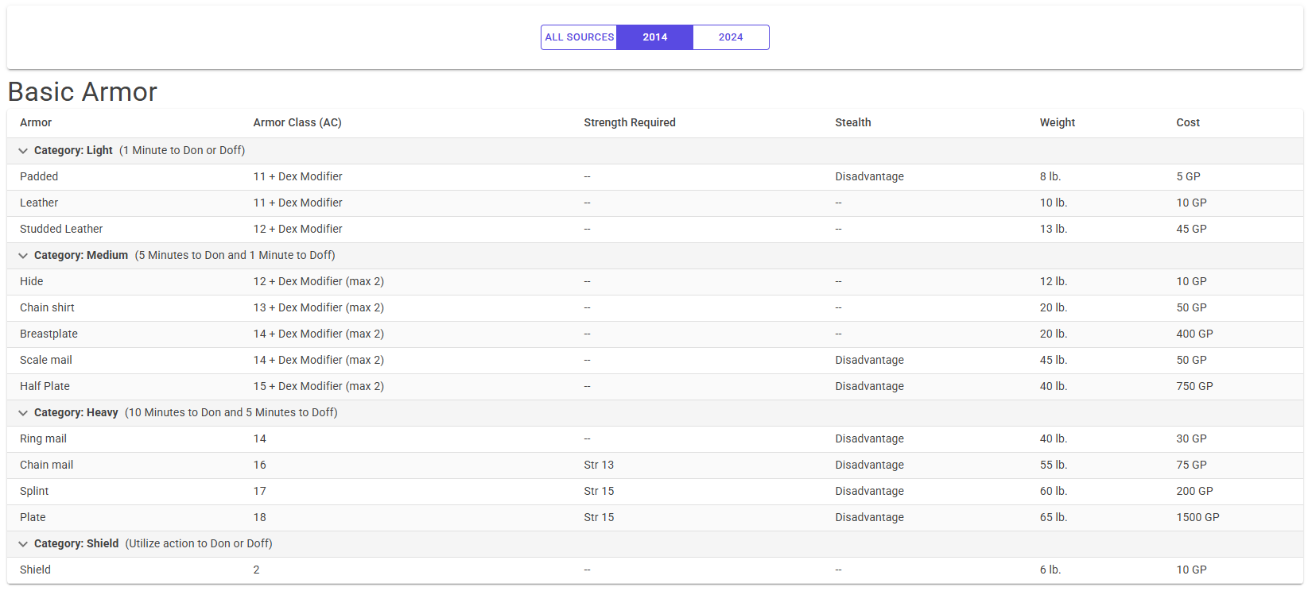Click the Armor column header
The width and height of the screenshot is (1308, 591).
pyautogui.click(x=36, y=122)
